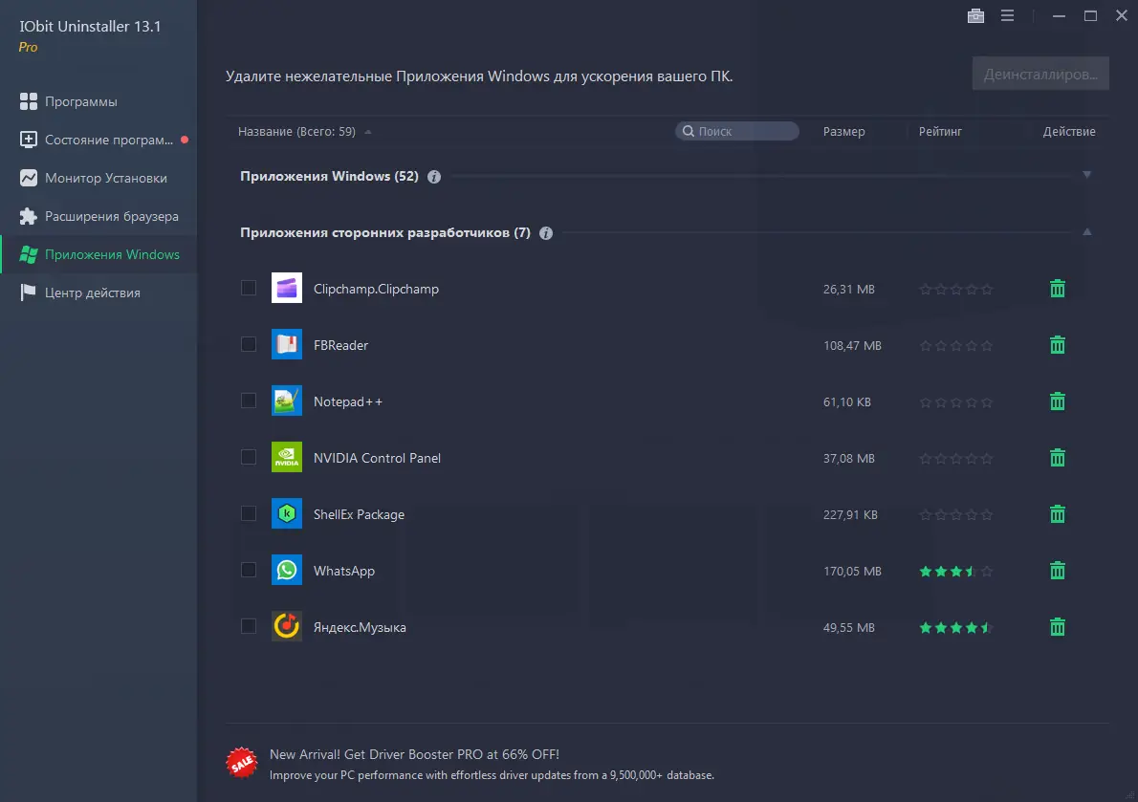This screenshot has height=802, width=1138.
Task: Click the green uninstall icon for WhatsApp
Action: [x=1056, y=570]
